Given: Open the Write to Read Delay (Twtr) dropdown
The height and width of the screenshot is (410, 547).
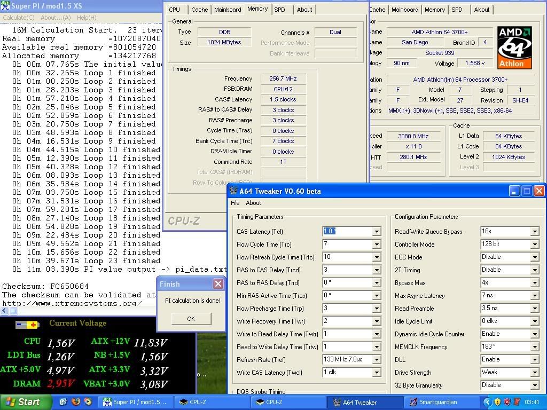Looking at the screenshot, I should [377, 334].
